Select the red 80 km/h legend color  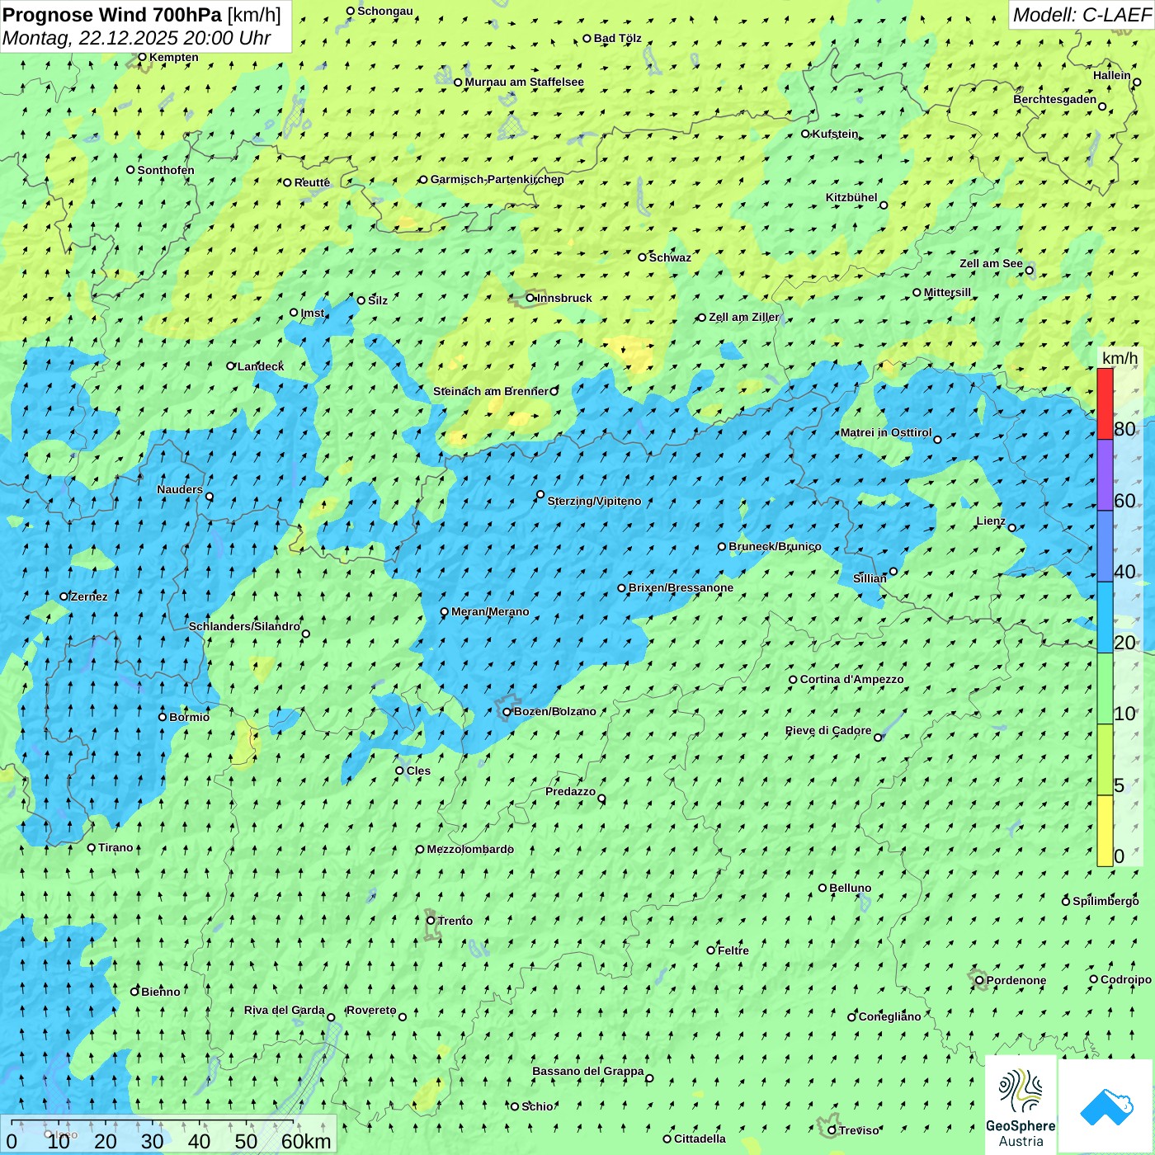(x=1105, y=403)
